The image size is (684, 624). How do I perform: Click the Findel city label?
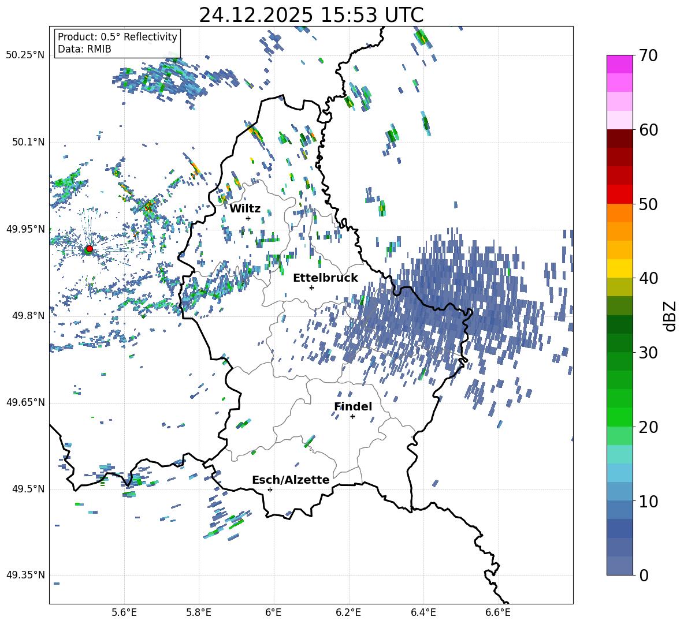click(353, 406)
